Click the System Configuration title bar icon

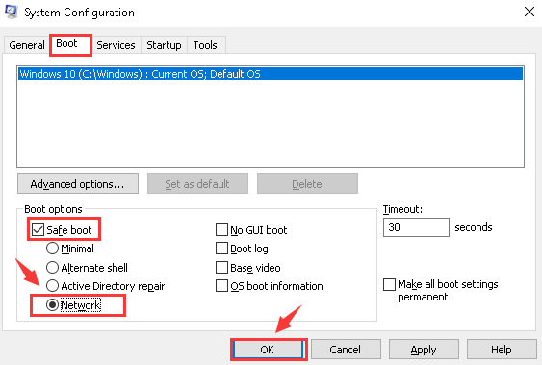click(11, 12)
